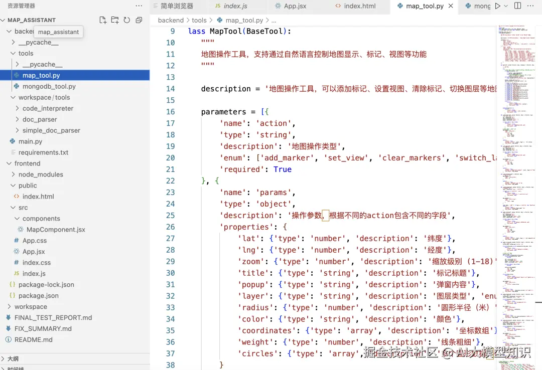Image resolution: width=542 pixels, height=370 pixels.
Task: Click the New Folder icon in explorer header
Action: [115, 20]
